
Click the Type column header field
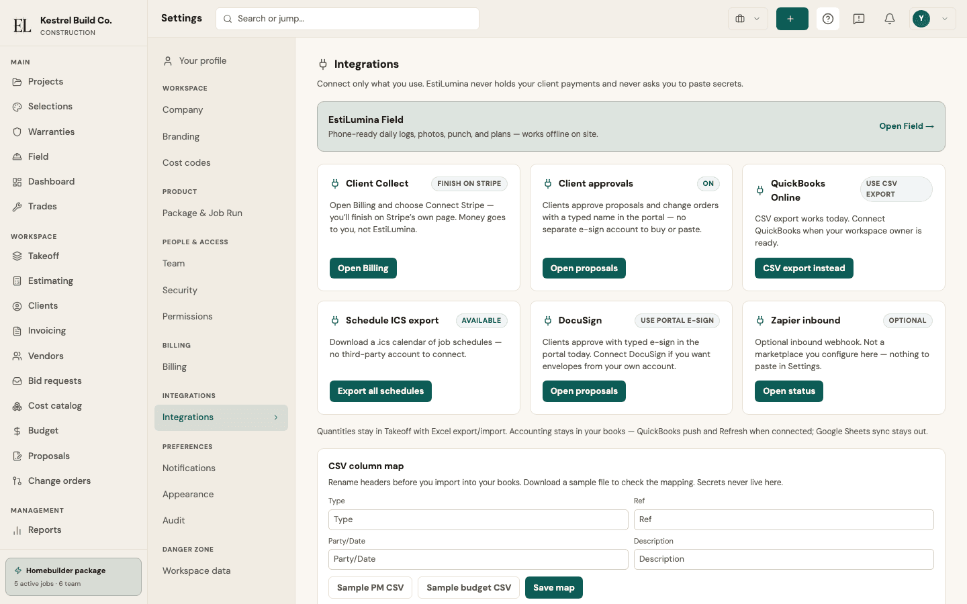[x=478, y=519]
